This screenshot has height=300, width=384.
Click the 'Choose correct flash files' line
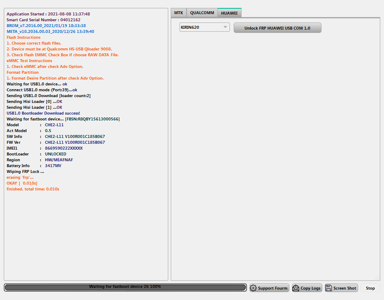(x=34, y=43)
